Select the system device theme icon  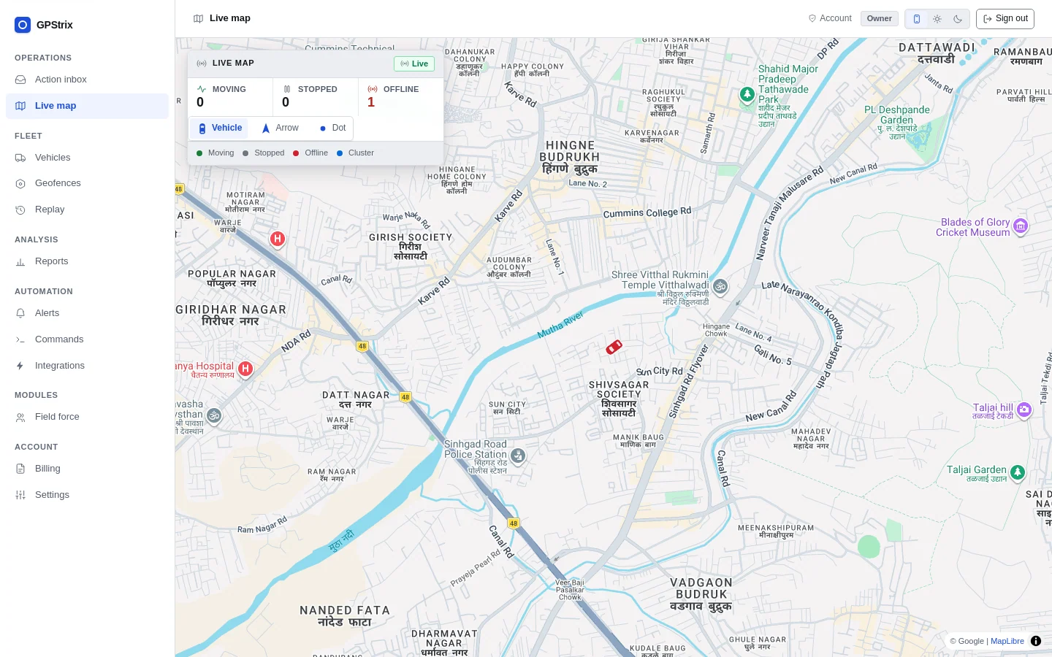(x=917, y=19)
